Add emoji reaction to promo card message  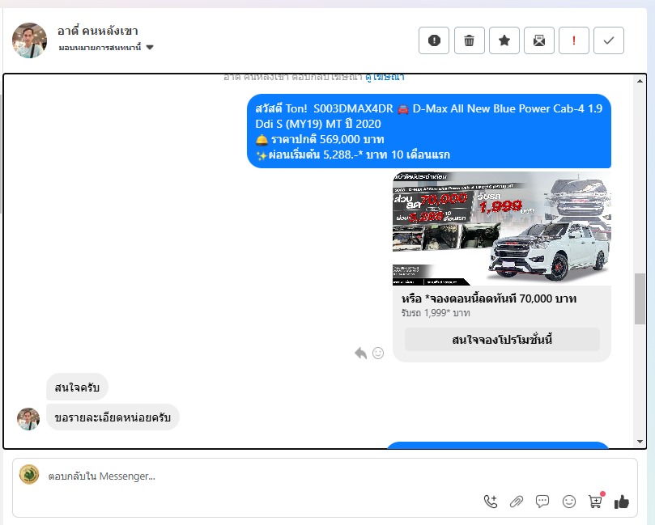point(378,353)
